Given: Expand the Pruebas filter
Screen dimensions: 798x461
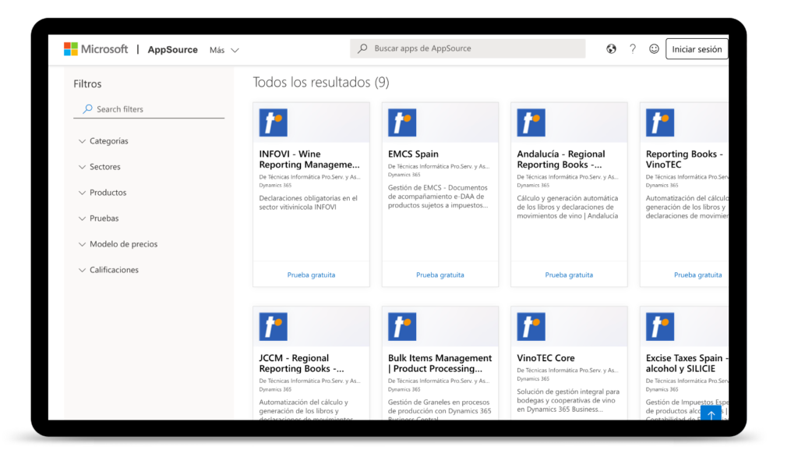Looking at the screenshot, I should coord(99,218).
